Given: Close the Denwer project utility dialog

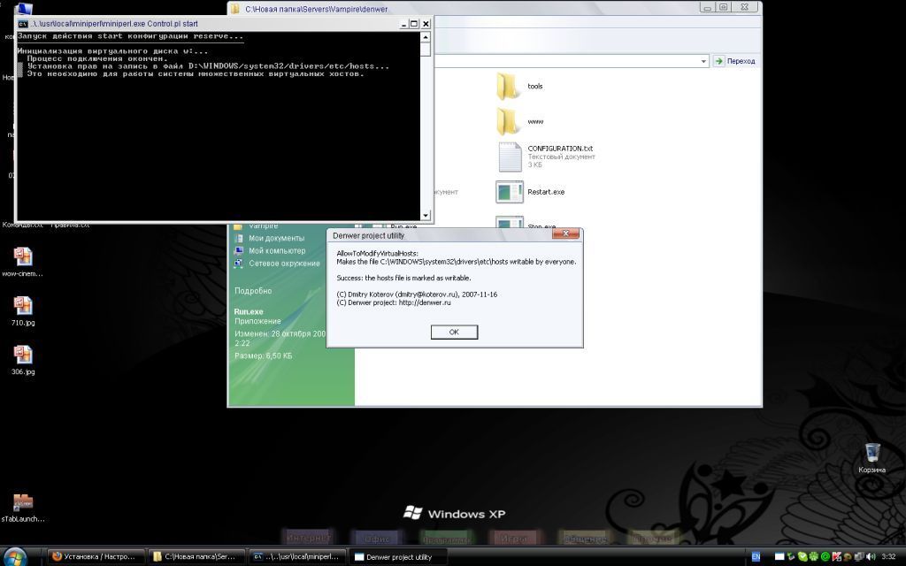Looking at the screenshot, I should coord(565,233).
